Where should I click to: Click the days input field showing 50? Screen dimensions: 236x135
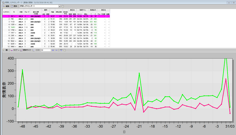pyautogui.click(x=46, y=50)
